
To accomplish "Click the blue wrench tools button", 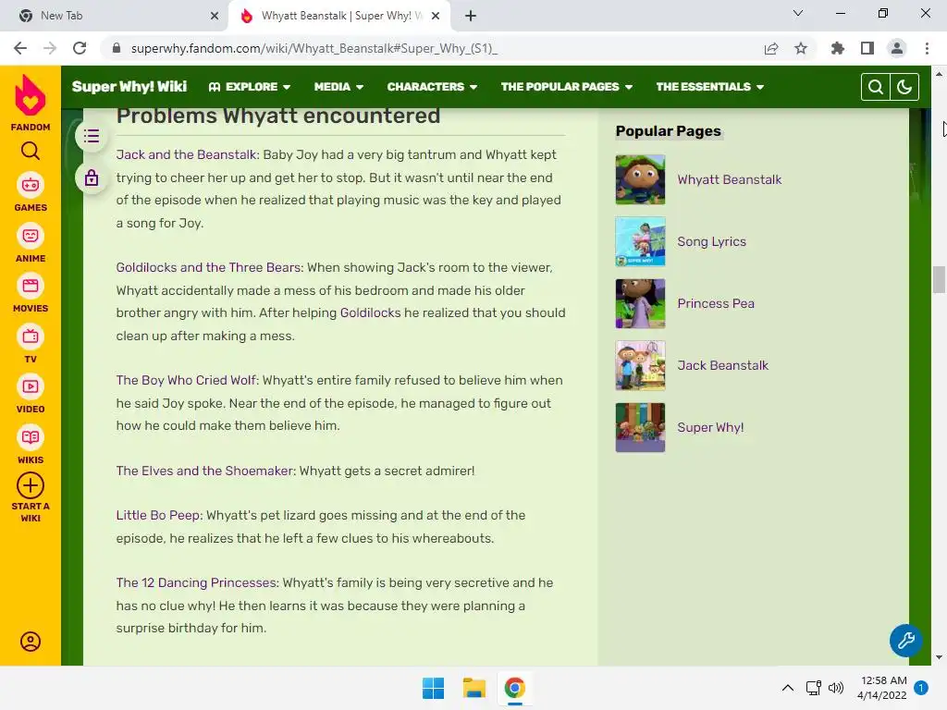I will pyautogui.click(x=905, y=640).
